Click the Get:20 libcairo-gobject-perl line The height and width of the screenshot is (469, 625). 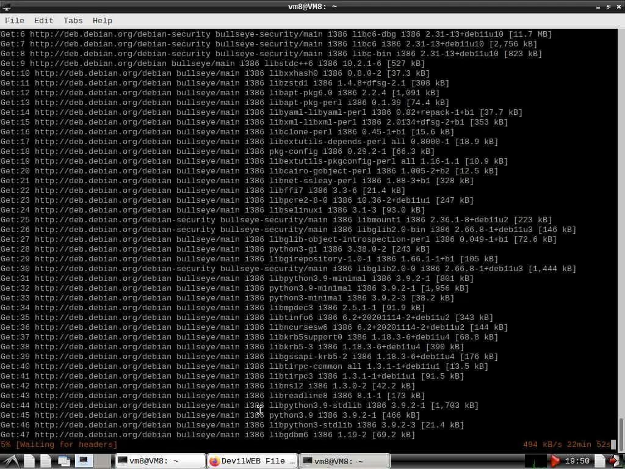point(249,171)
